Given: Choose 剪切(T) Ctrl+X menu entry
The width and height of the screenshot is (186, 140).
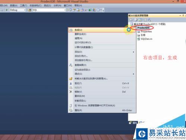Looking at the screenshot, I should [102, 83].
